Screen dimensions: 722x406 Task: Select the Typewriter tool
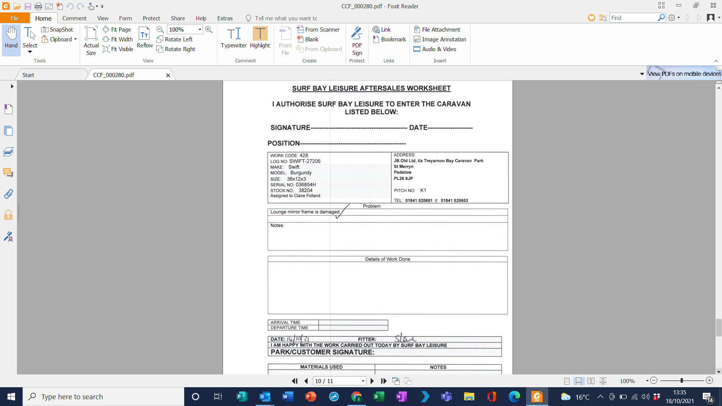tap(234, 38)
